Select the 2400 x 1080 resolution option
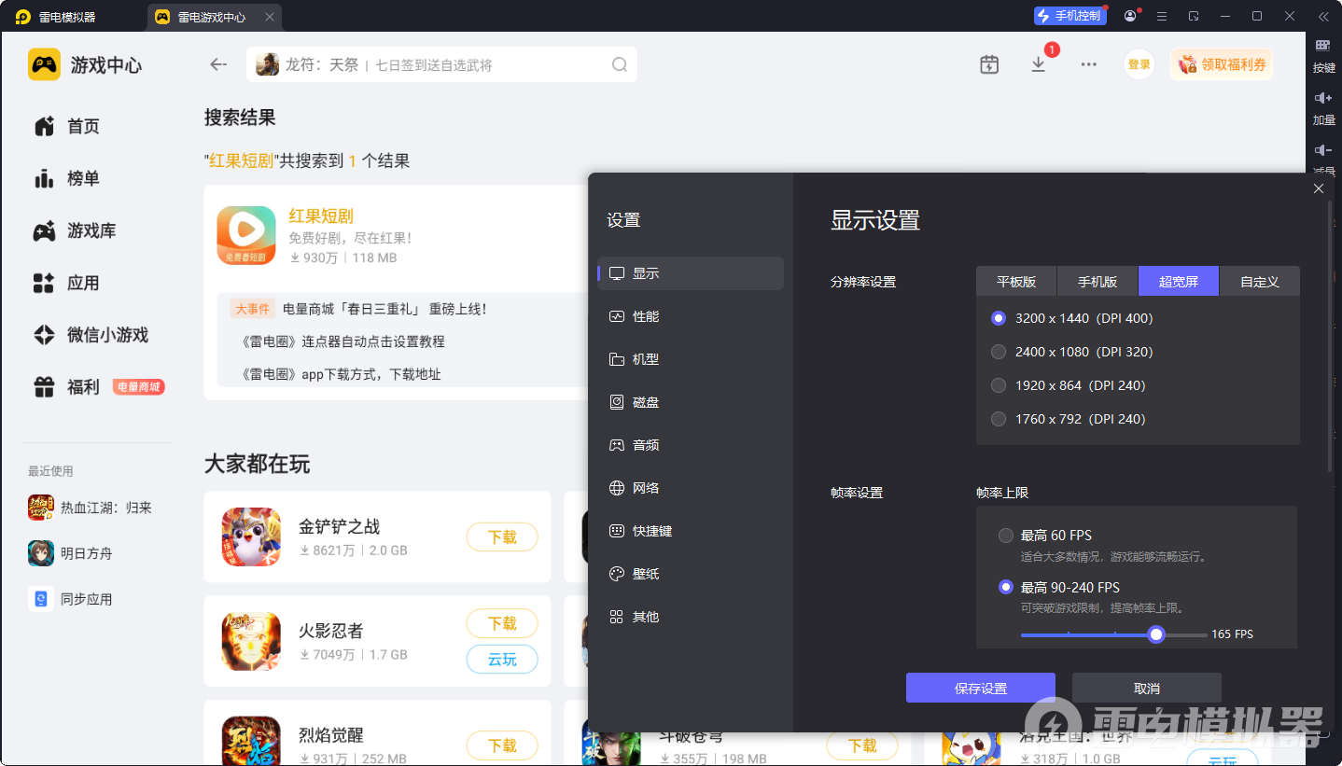This screenshot has width=1342, height=766. pos(999,352)
